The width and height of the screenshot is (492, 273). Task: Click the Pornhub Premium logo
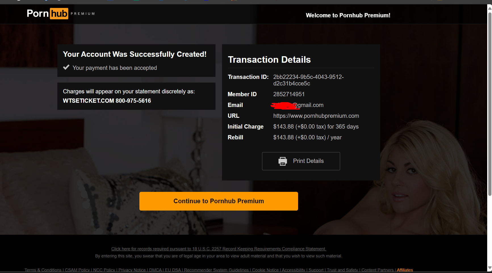click(48, 14)
